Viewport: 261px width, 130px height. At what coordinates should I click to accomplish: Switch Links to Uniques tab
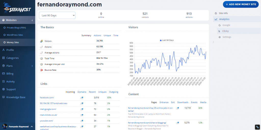(102, 92)
